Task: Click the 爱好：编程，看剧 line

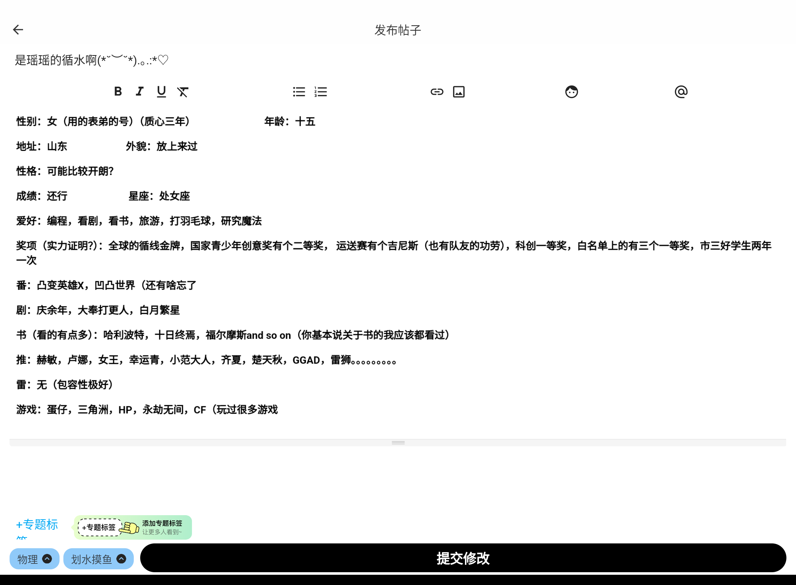Action: (x=139, y=221)
